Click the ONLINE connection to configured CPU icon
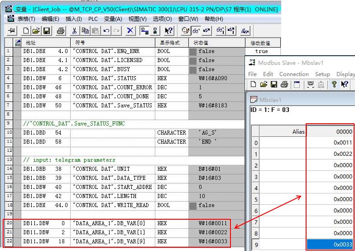Viewport: 355px width, 251px height. [x=144, y=31]
